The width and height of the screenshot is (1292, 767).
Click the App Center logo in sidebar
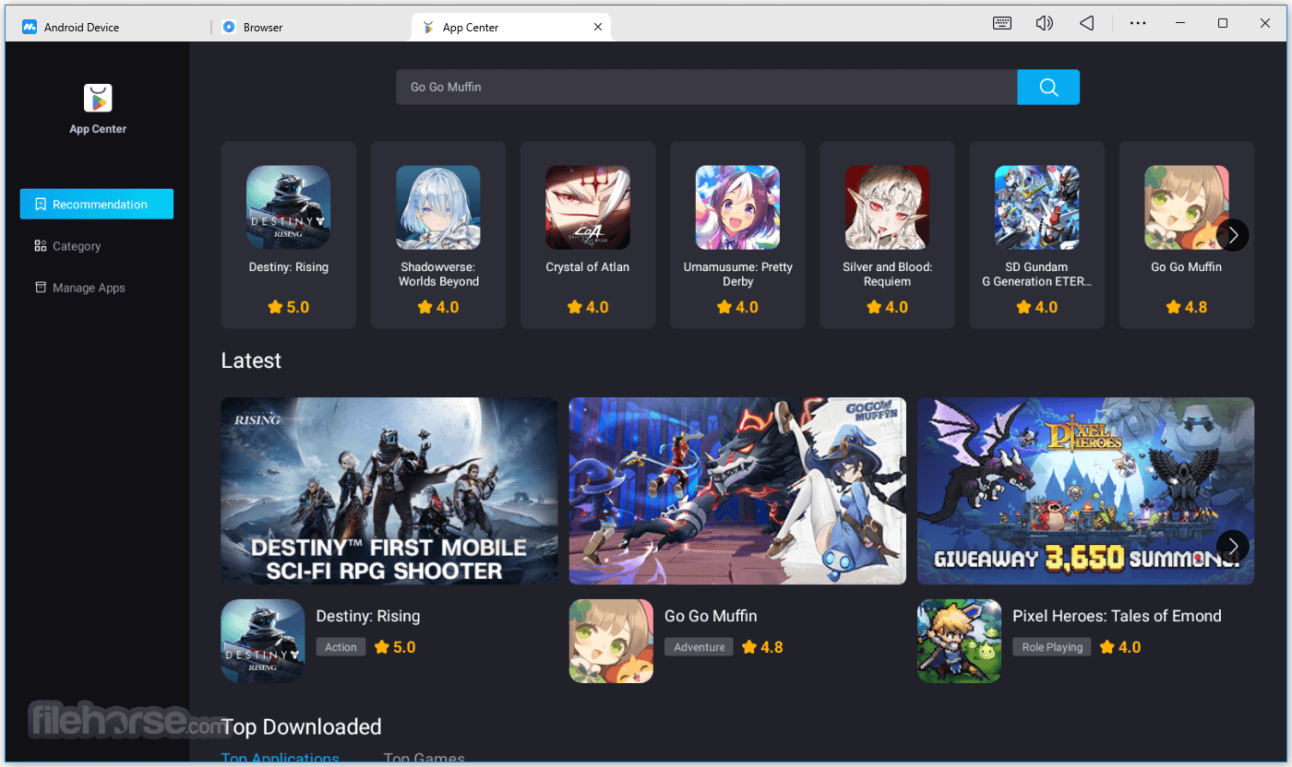click(x=98, y=98)
